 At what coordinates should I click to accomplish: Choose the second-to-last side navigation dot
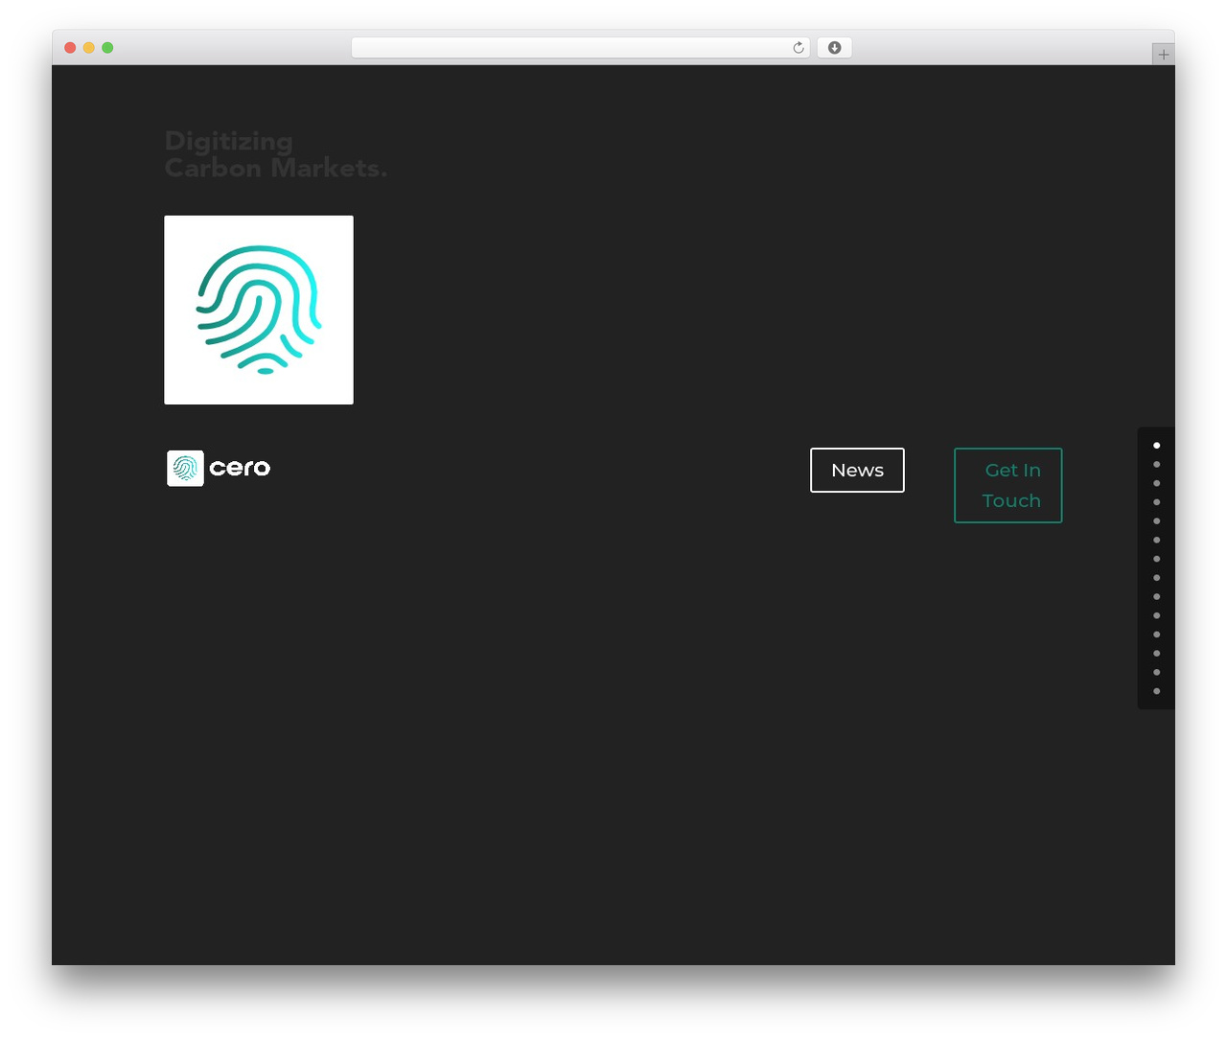click(1157, 672)
